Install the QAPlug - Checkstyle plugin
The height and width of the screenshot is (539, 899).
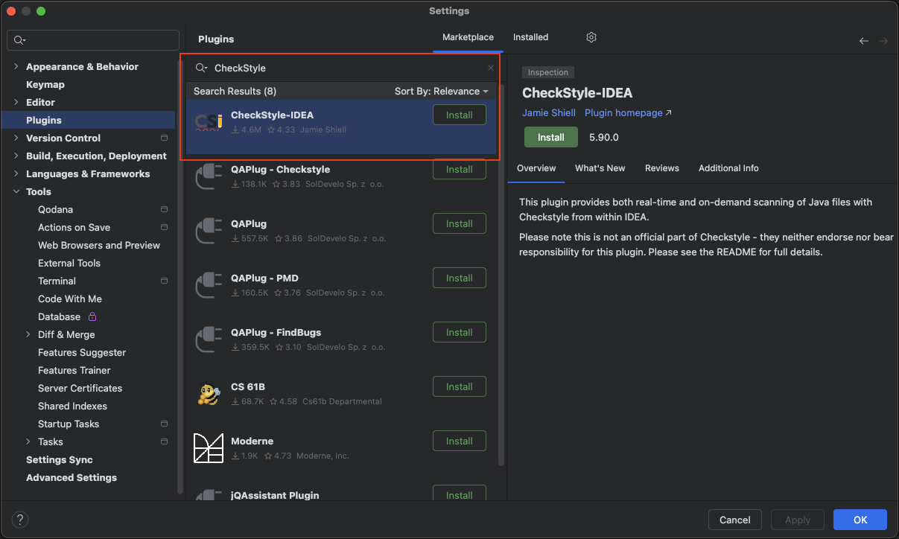pos(460,169)
